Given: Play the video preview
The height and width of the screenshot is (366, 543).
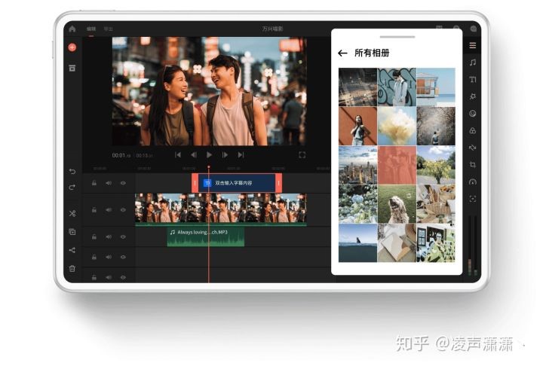Looking at the screenshot, I should (209, 155).
